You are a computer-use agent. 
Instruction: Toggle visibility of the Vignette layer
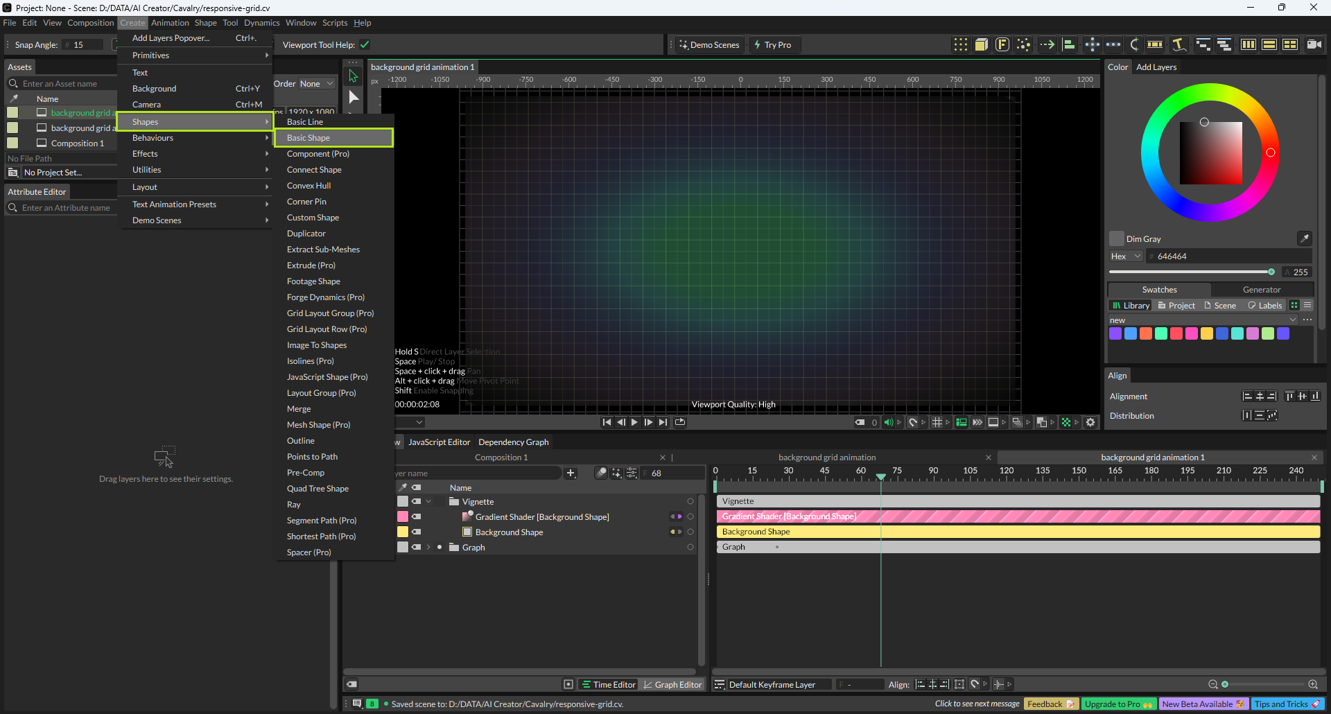click(x=417, y=501)
